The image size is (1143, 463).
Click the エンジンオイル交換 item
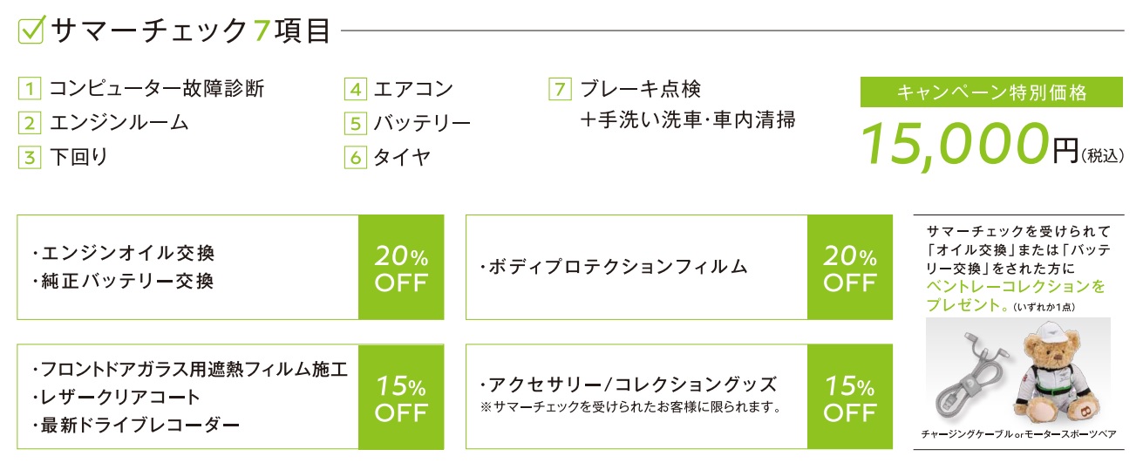[123, 253]
